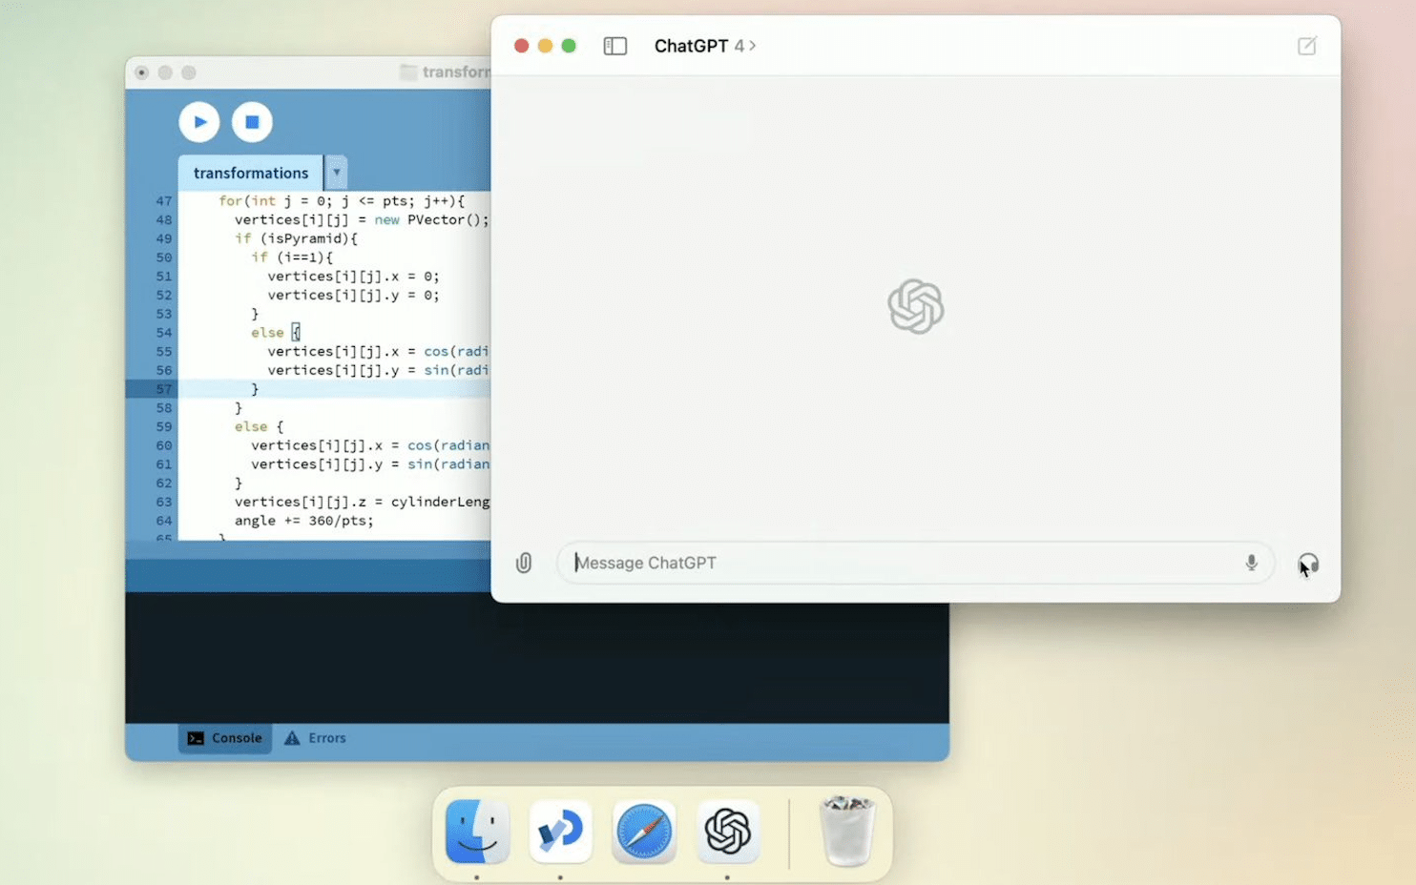Viewport: 1416px width, 885px height.
Task: Toggle the ChatGPT sidebar panel
Action: point(615,46)
